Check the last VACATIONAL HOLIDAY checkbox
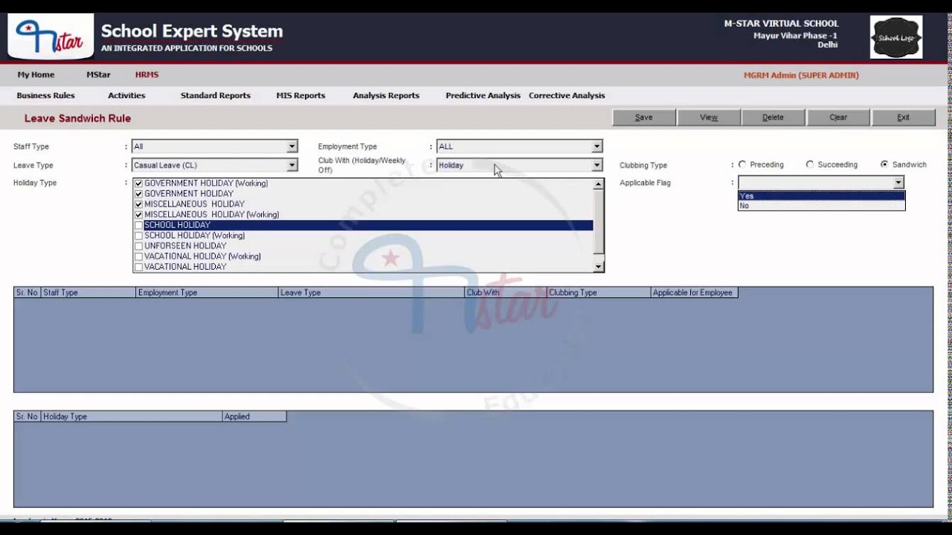This screenshot has height=535, width=952. click(x=138, y=267)
